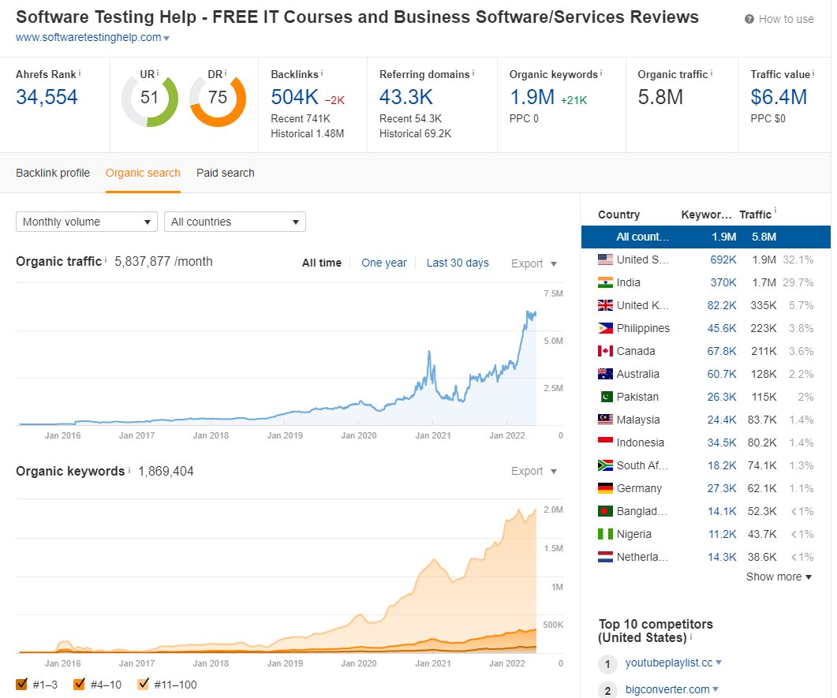Click the Canada flag icon

click(604, 351)
